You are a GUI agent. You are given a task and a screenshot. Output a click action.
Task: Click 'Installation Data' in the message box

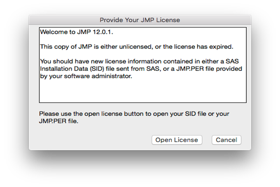tap(64, 69)
